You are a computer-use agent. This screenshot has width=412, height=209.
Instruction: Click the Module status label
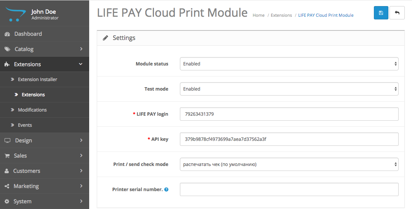click(152, 64)
